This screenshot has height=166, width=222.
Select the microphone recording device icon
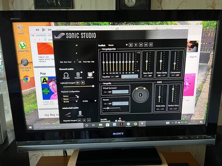tap(80, 113)
